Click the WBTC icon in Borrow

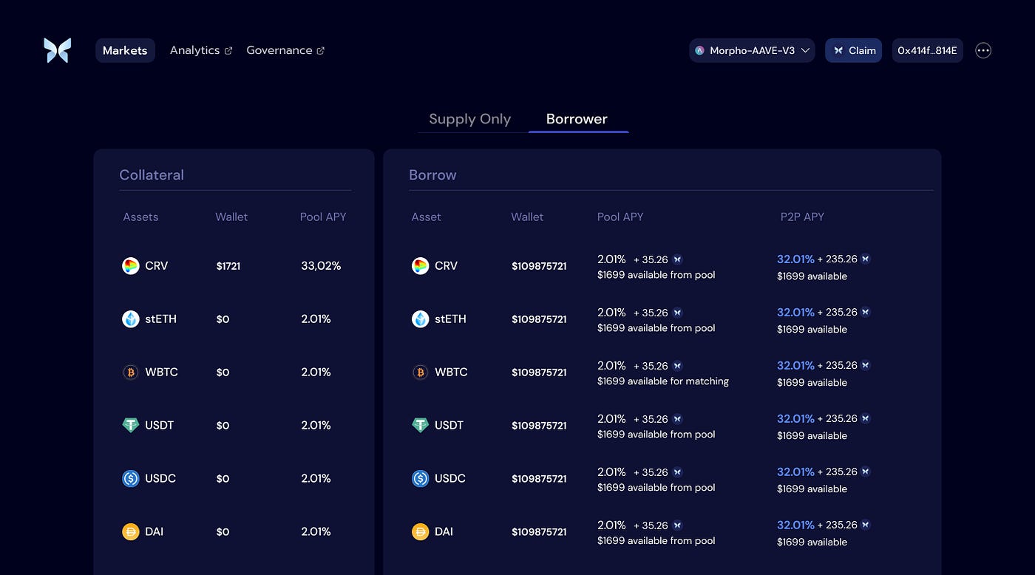[421, 372]
